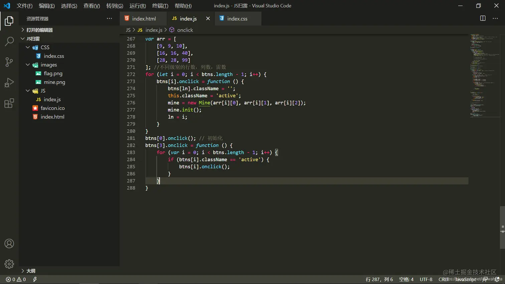Open favicon.ico in the explorer

[52, 108]
